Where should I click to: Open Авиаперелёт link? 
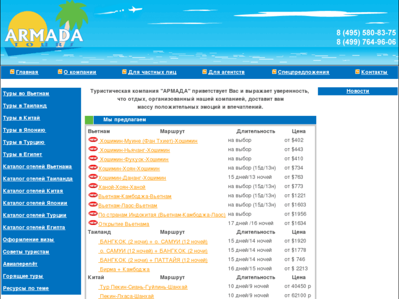tap(20, 264)
